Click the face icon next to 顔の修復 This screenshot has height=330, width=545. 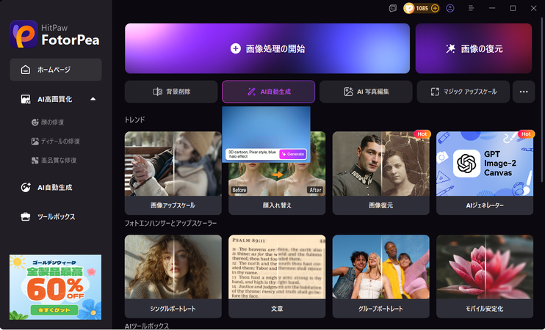(35, 122)
